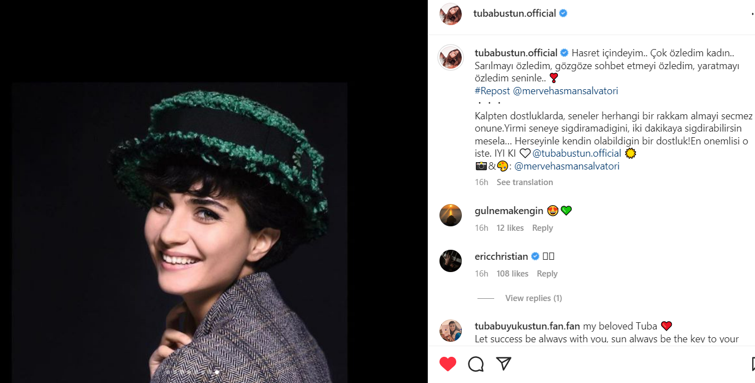Click the verified badge in the post header

[563, 13]
